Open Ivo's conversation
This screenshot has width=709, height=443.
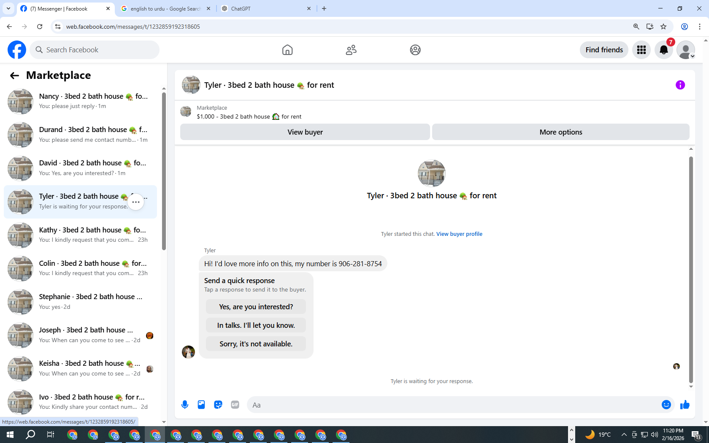pyautogui.click(x=80, y=402)
